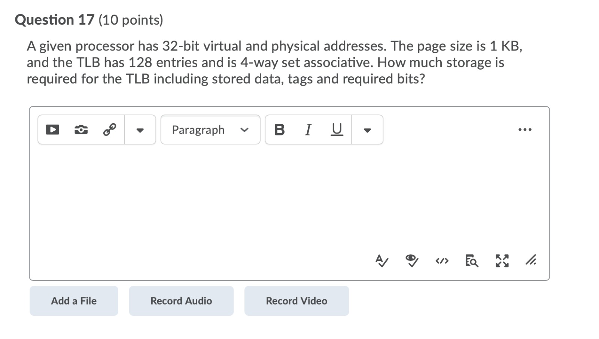Open the Insert Stuff video tool
This screenshot has height=339, width=599.
pos(52,129)
